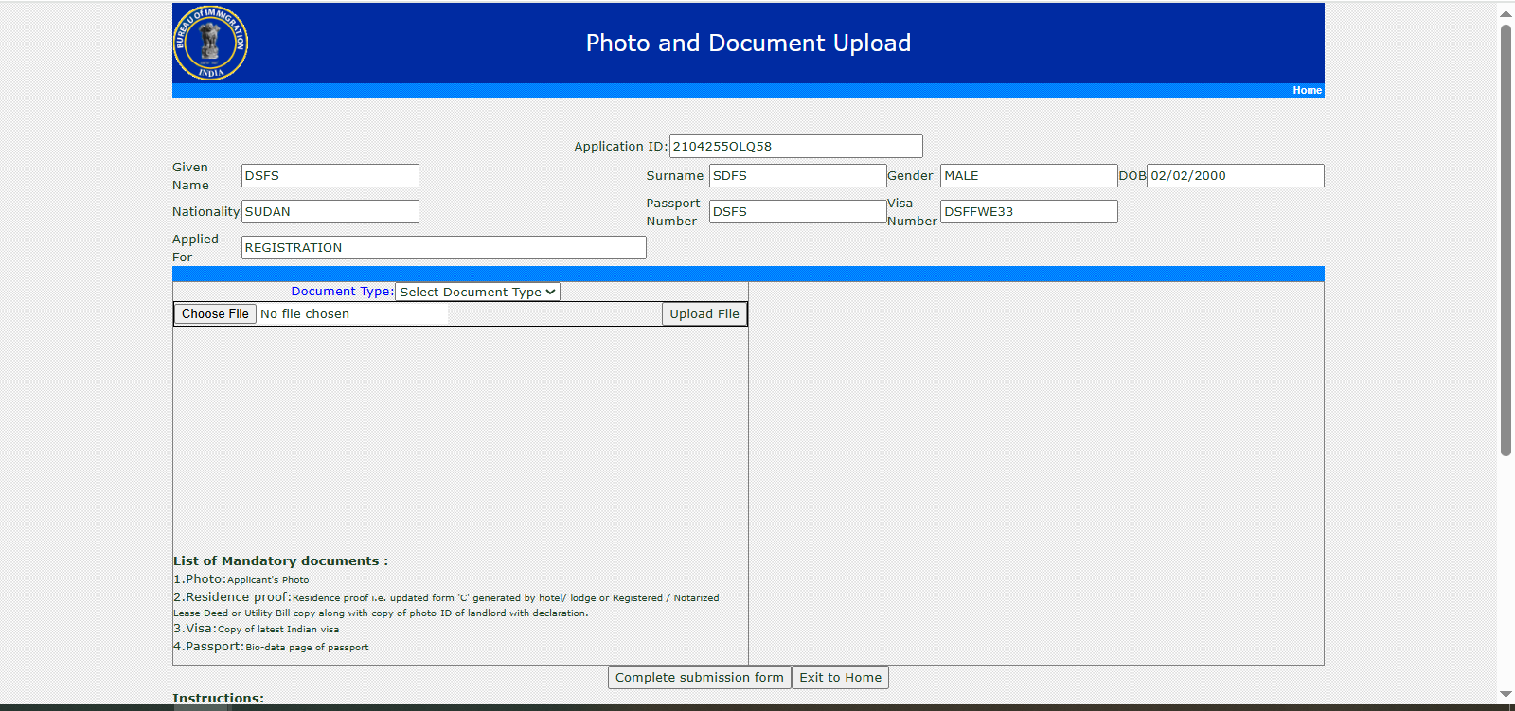The width and height of the screenshot is (1515, 711).
Task: Click the '4.Passport:' document line
Action: point(271,647)
